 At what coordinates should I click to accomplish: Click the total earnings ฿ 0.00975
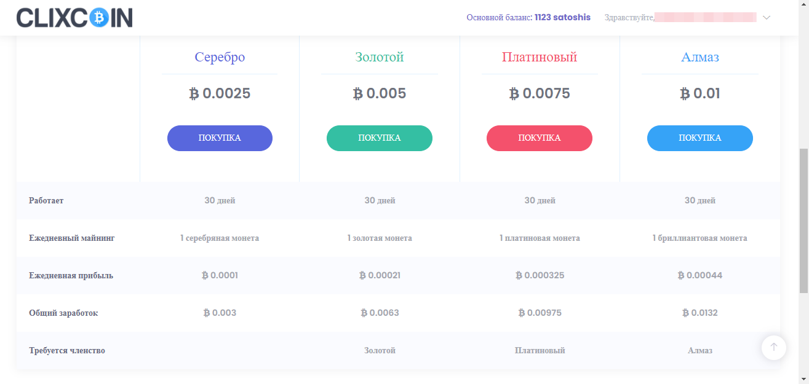pos(540,313)
